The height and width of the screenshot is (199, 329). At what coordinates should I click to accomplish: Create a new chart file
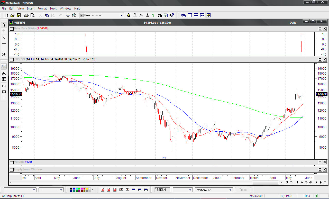(6, 15)
